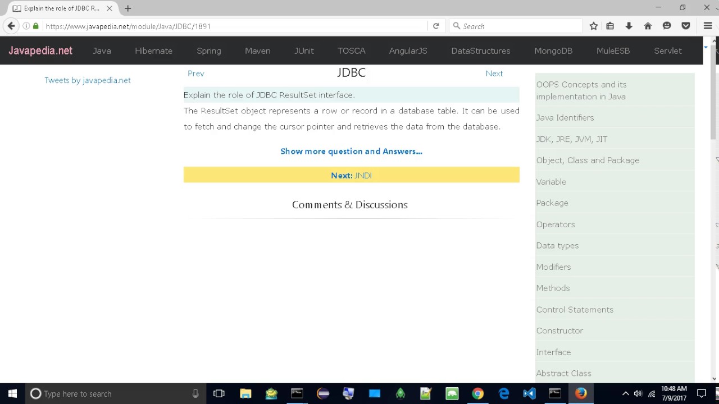Click the taskbar 'Type here to search' box
This screenshot has width=719, height=404.
tap(116, 394)
